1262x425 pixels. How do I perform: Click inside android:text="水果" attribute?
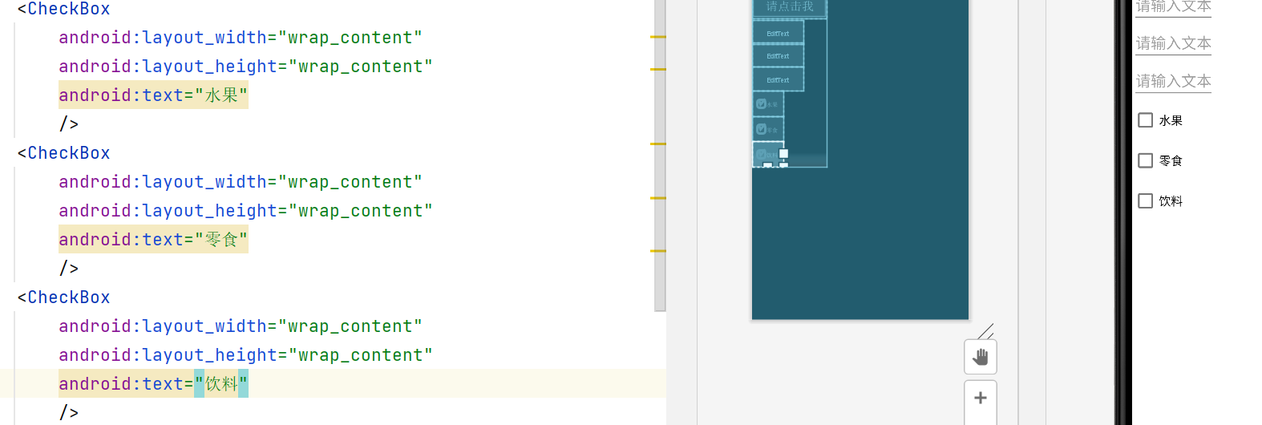click(153, 95)
